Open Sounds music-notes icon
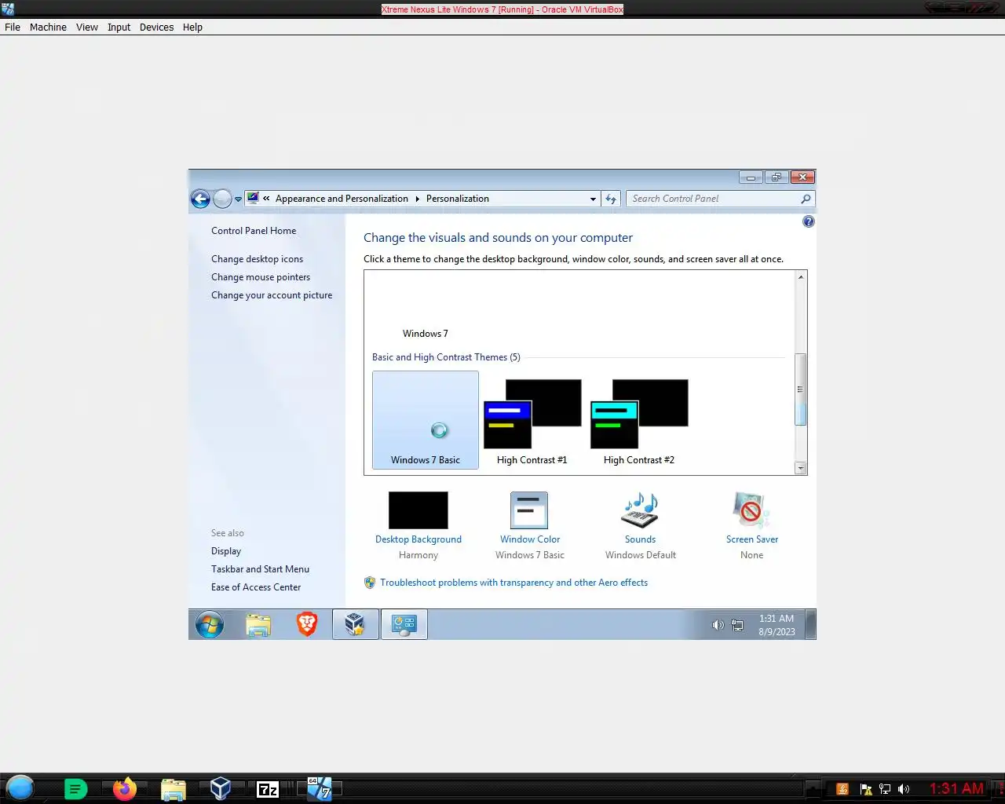1005x804 pixels. coord(641,510)
